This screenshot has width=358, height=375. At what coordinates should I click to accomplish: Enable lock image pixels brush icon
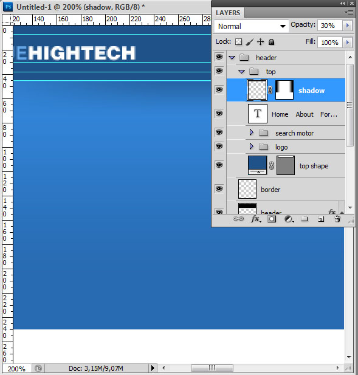point(249,42)
